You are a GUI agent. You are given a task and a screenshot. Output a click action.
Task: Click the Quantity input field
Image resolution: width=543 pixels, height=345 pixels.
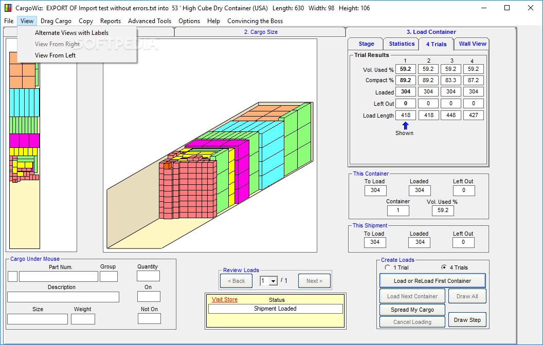[148, 276]
